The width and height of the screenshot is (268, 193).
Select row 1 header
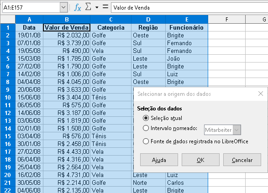coord(8,27)
